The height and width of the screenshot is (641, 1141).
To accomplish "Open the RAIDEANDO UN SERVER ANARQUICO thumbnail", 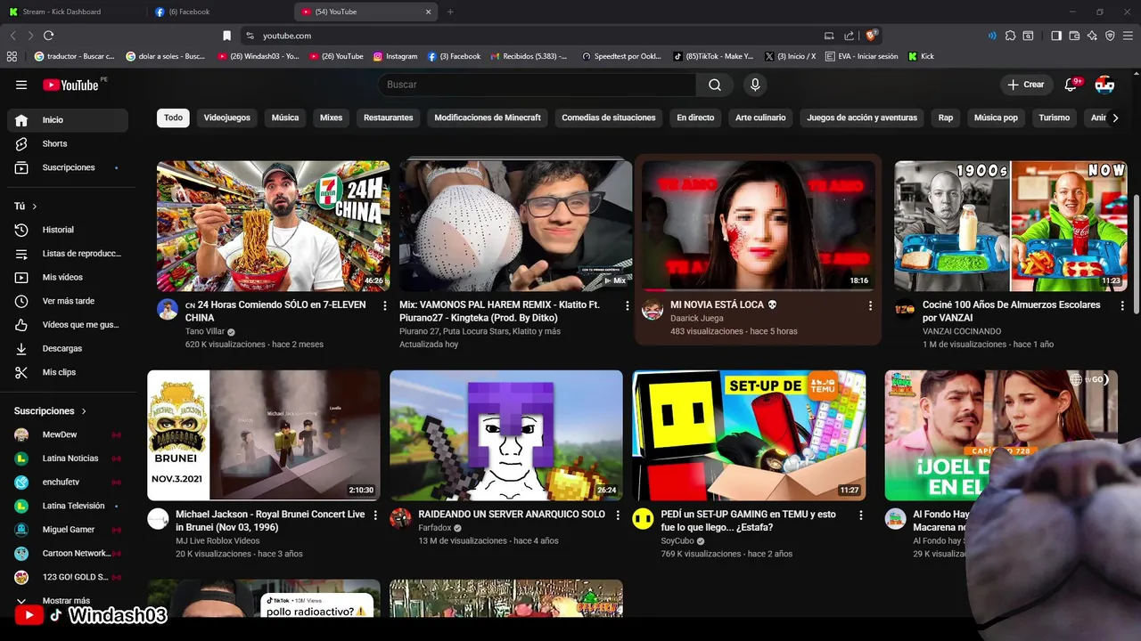I will (x=506, y=435).
